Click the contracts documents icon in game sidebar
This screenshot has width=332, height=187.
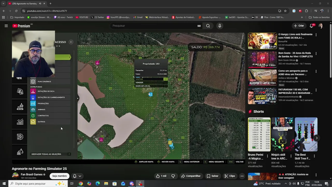[x=20, y=91]
